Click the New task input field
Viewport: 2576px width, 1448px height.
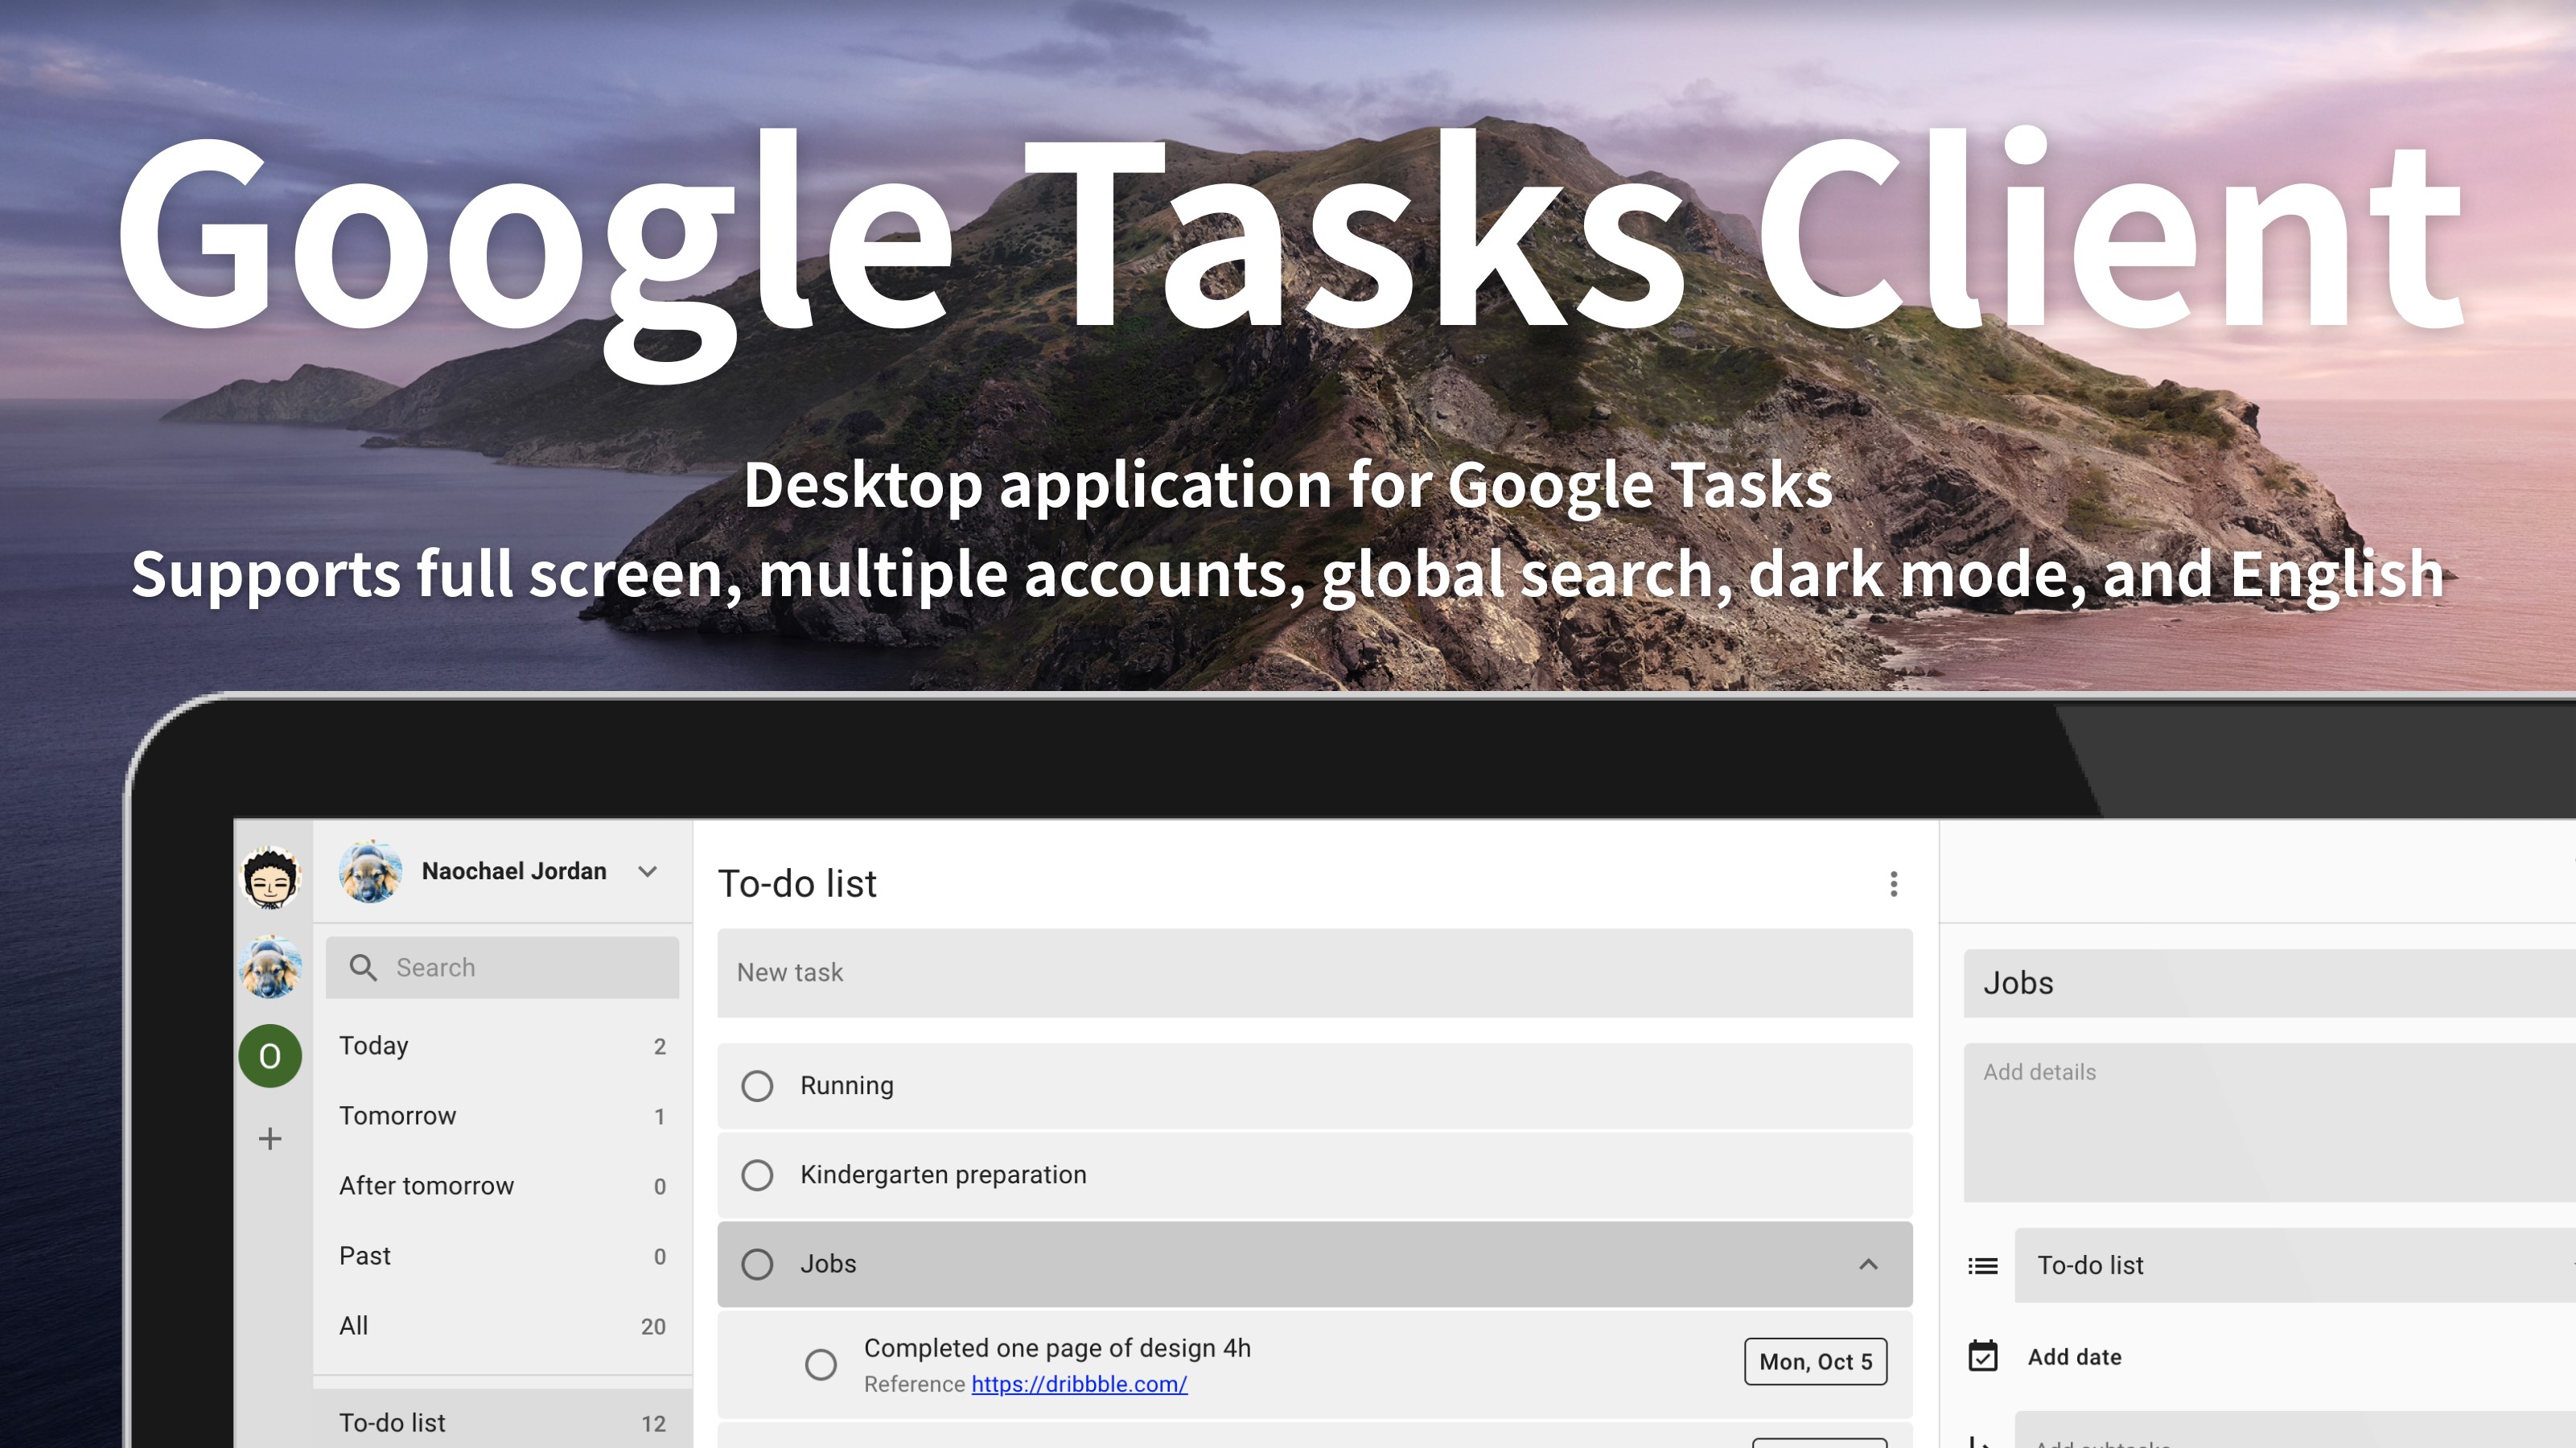tap(1314, 973)
